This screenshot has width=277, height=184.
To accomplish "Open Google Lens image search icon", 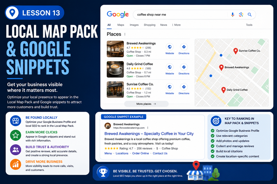I will click(241, 15).
